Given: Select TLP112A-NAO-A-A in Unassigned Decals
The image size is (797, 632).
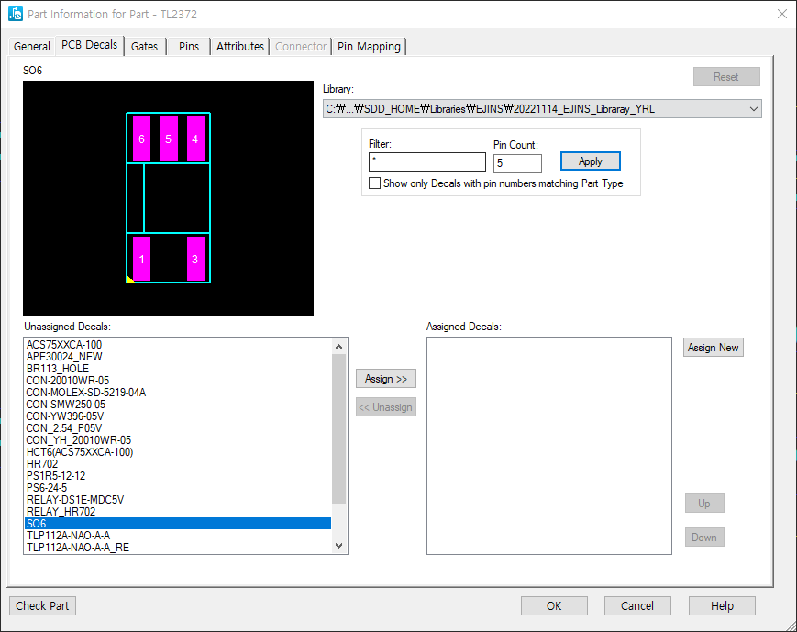Looking at the screenshot, I should (68, 536).
